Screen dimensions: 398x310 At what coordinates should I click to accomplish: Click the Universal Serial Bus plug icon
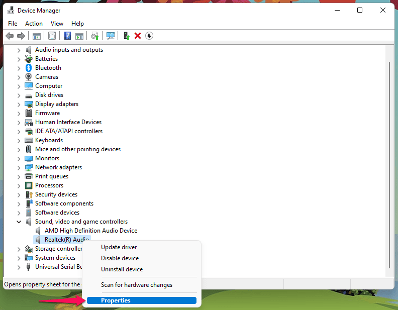click(29, 267)
